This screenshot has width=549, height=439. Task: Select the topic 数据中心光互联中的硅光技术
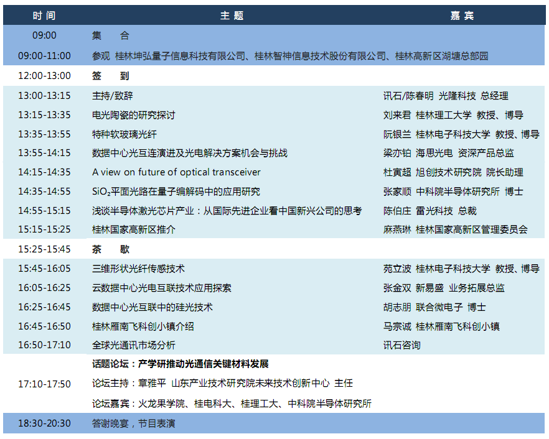click(x=152, y=307)
